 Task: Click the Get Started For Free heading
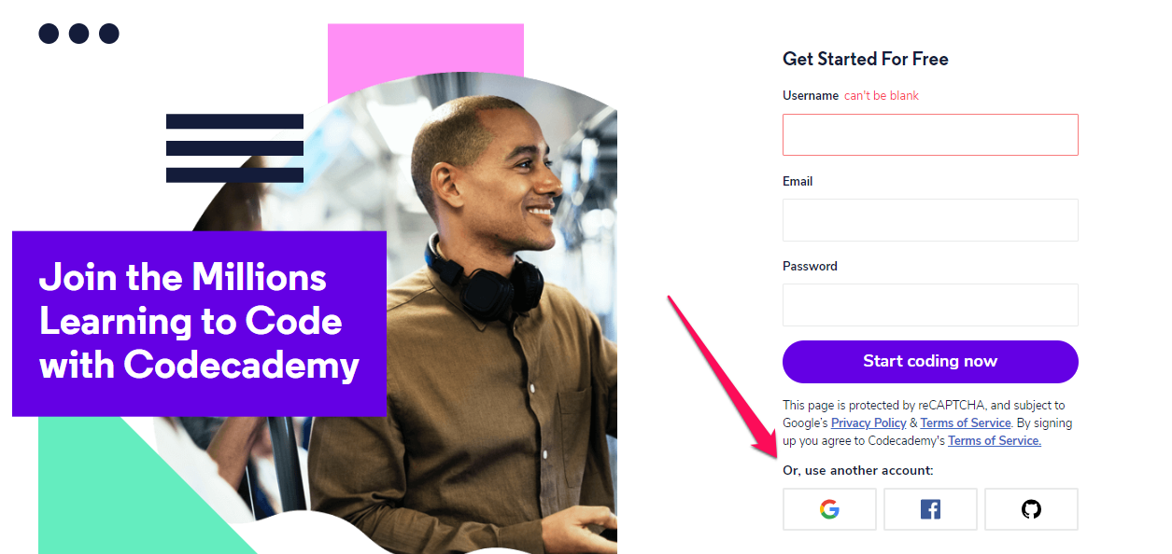tap(866, 59)
